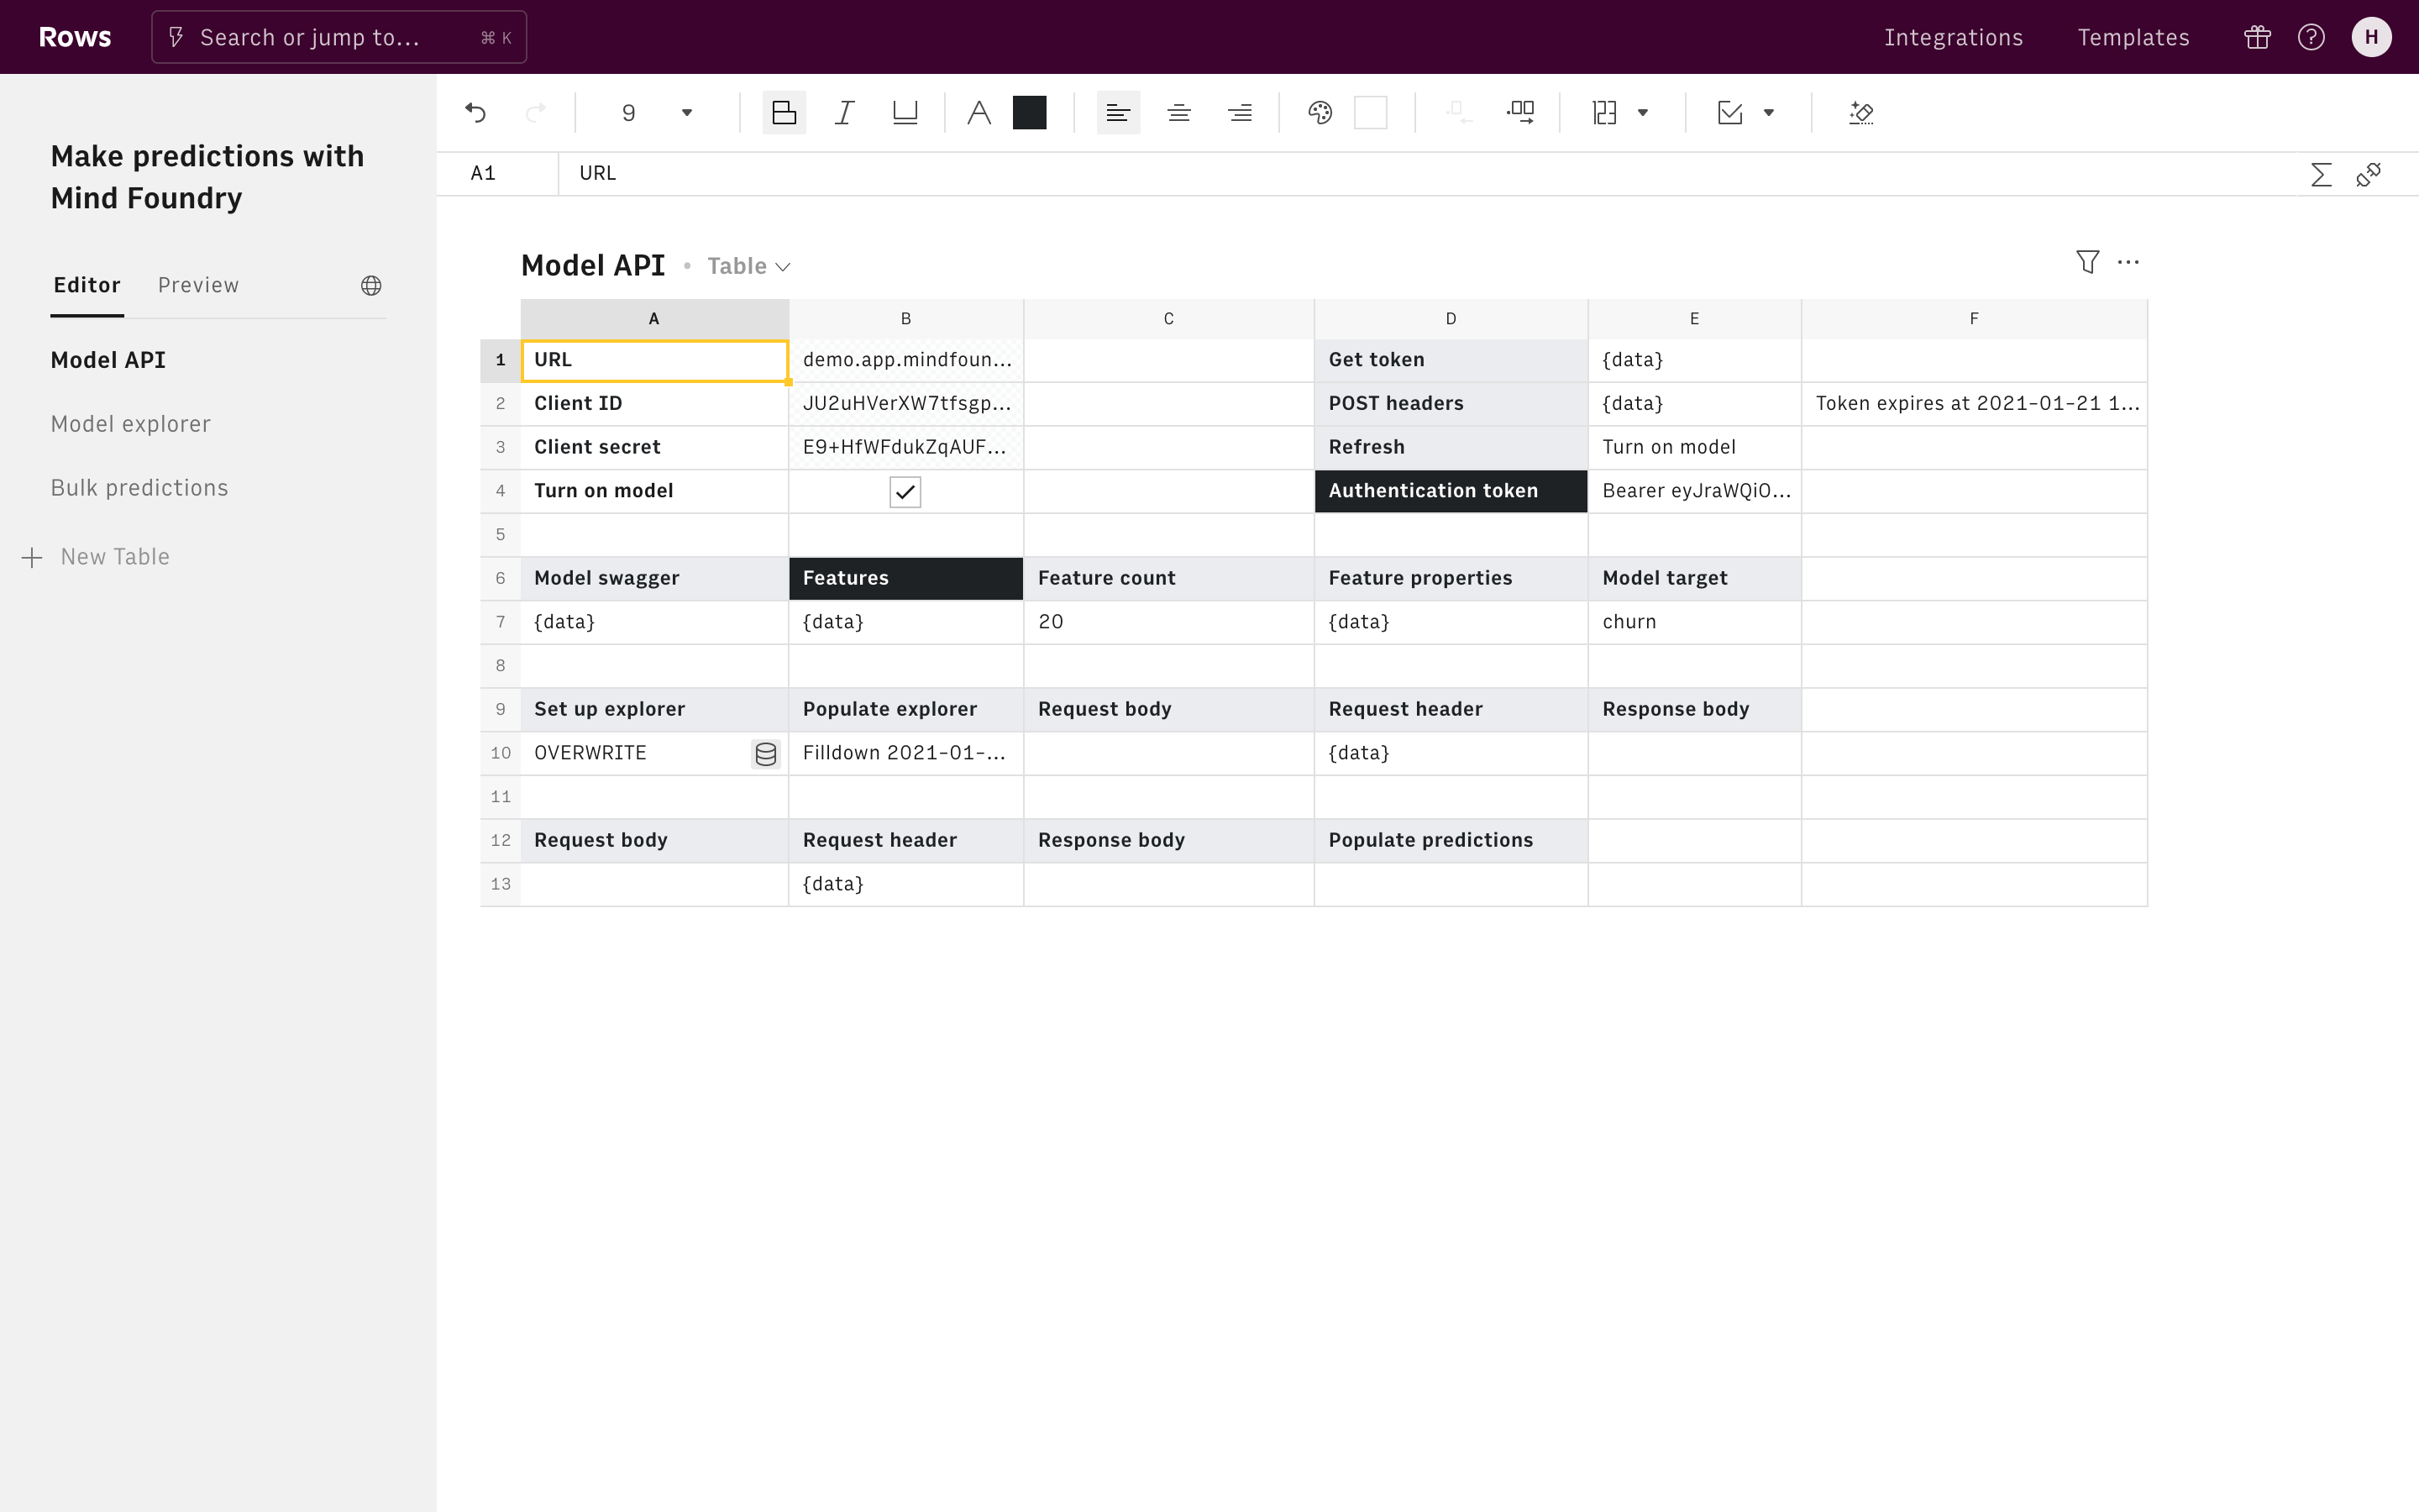The height and width of the screenshot is (1512, 2419).
Task: Click the integrations plug icon in formula bar
Action: [x=2368, y=175]
